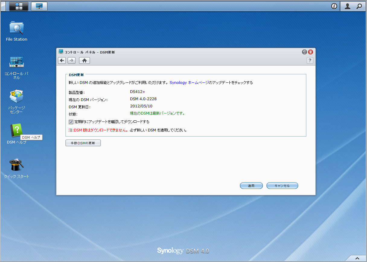
Task: Click the DSM ヘルプ tooltip
Action: coord(31,137)
